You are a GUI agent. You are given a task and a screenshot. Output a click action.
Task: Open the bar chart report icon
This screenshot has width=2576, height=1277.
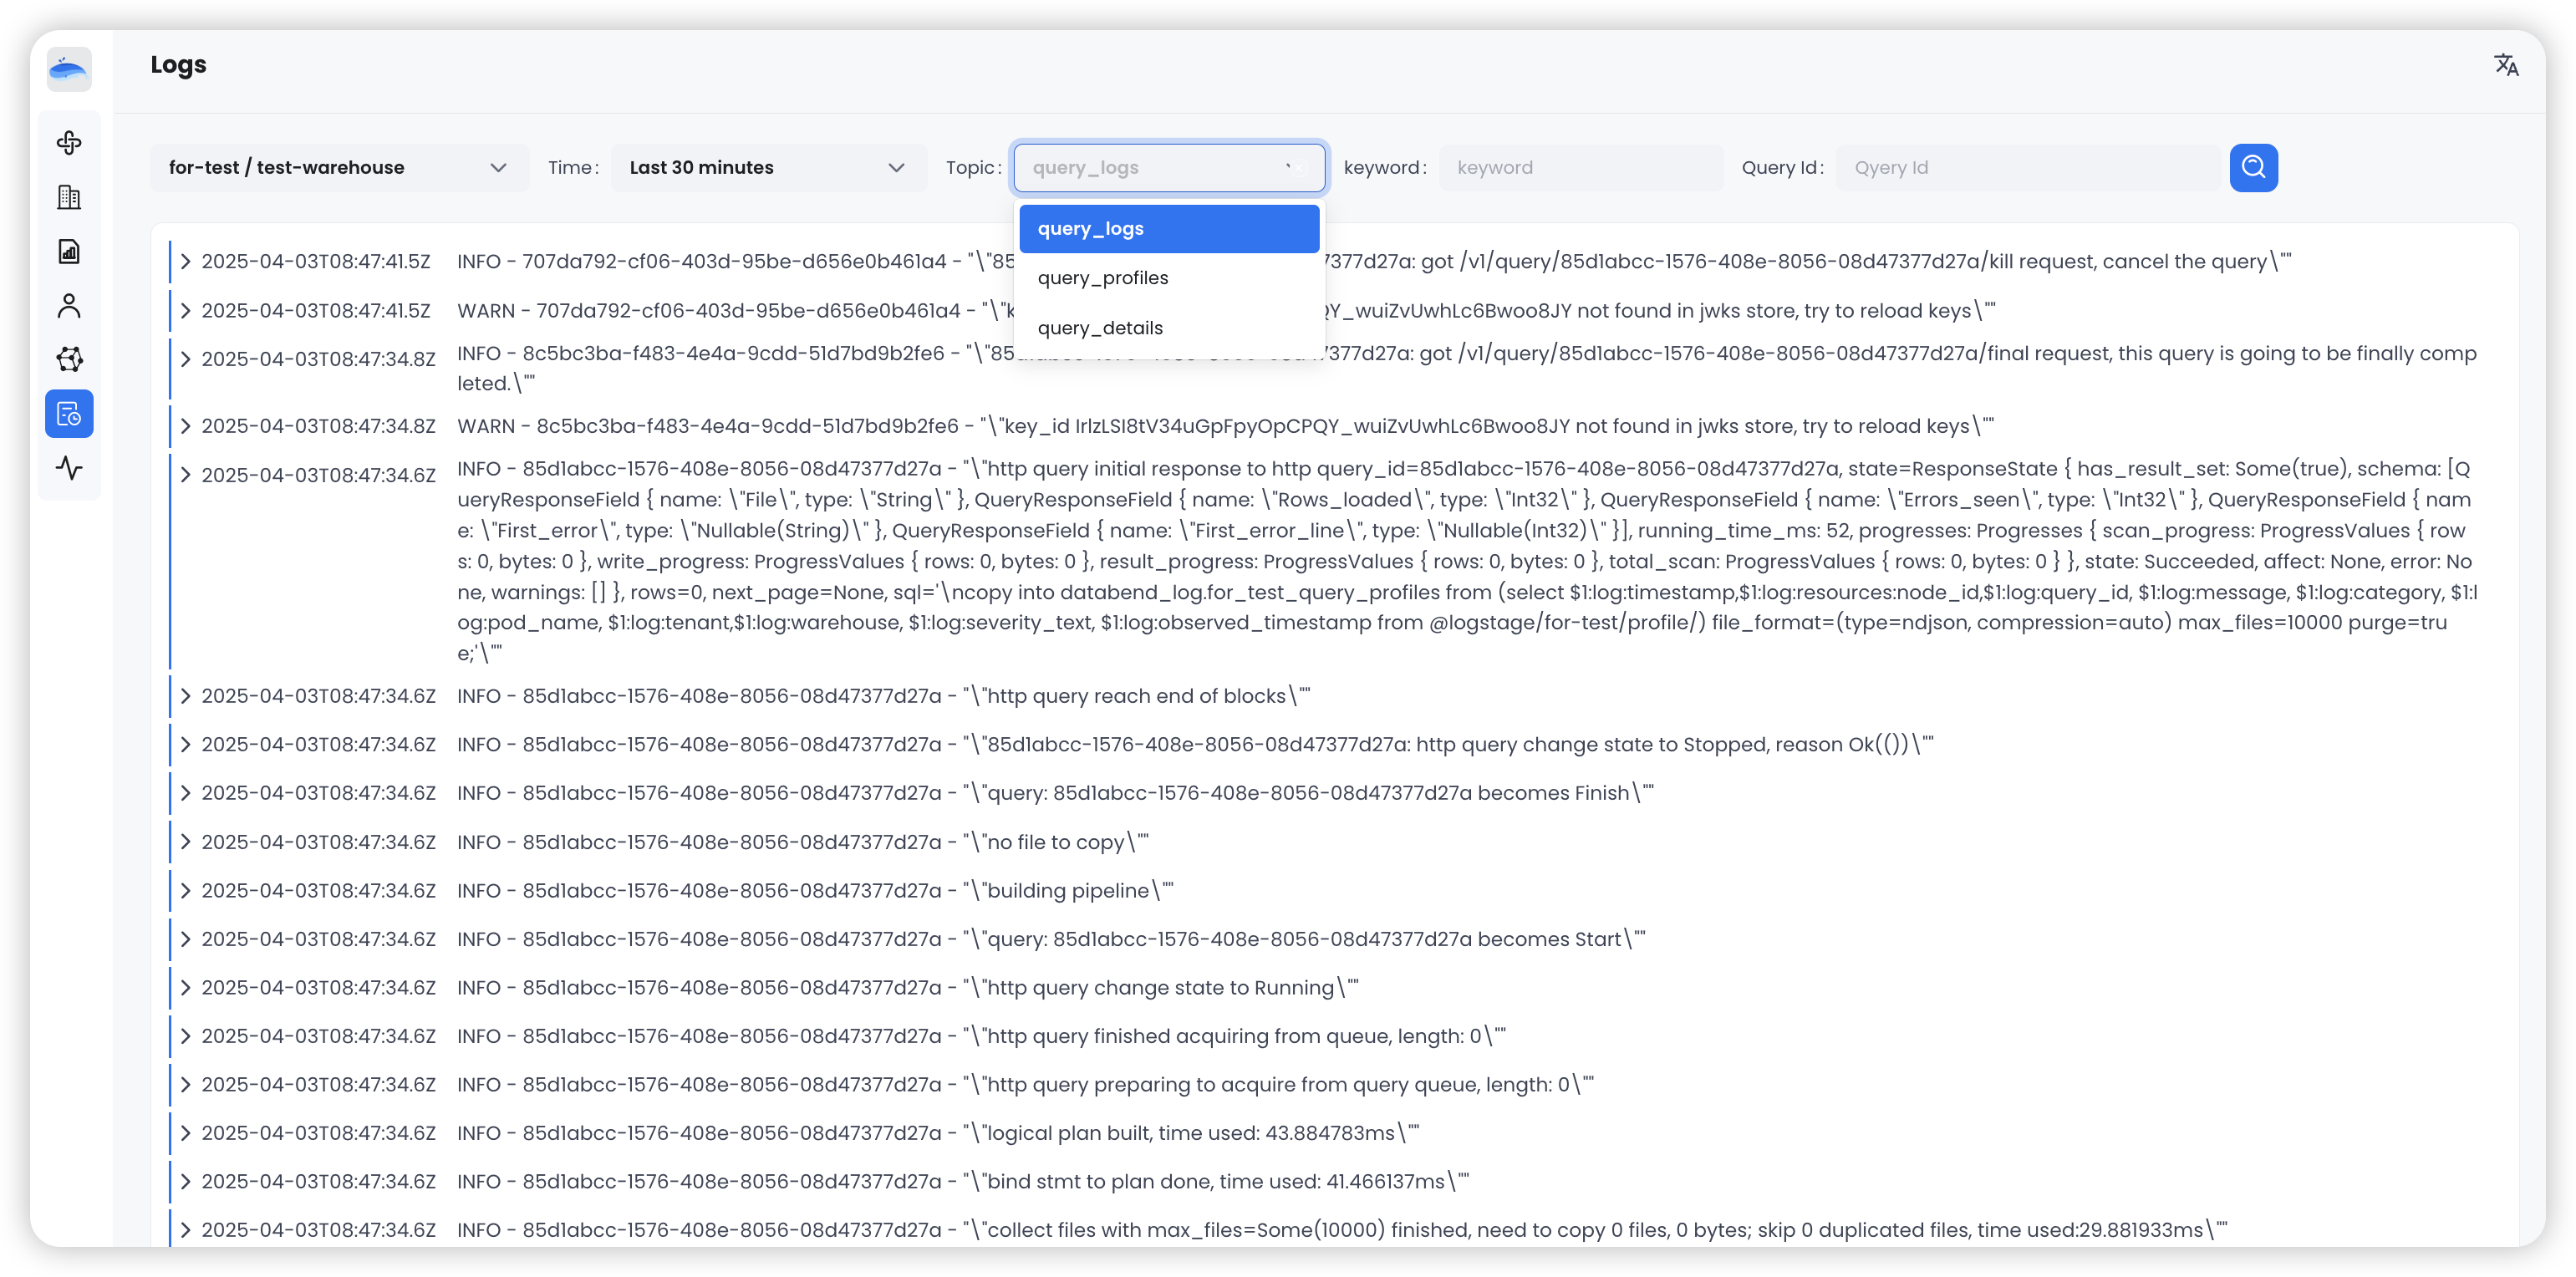pyautogui.click(x=69, y=251)
